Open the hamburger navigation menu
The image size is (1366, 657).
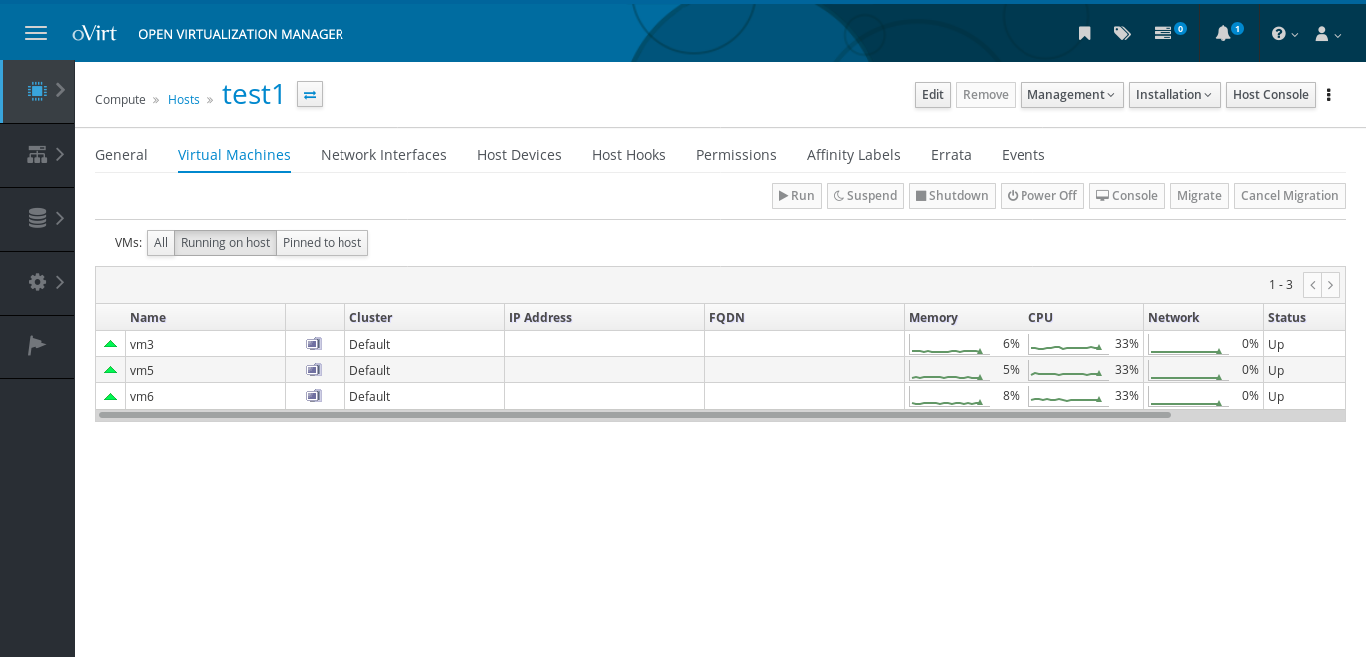36,33
